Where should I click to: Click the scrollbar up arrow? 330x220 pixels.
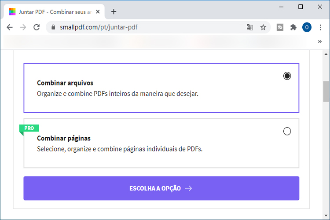pos(326,54)
